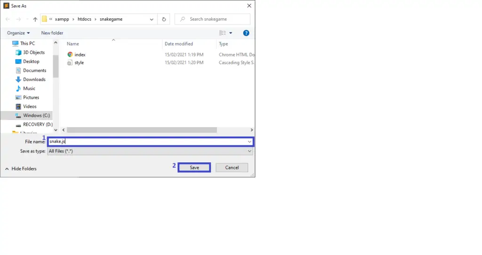
Task: Sort files by Date modified column
Action: point(178,44)
